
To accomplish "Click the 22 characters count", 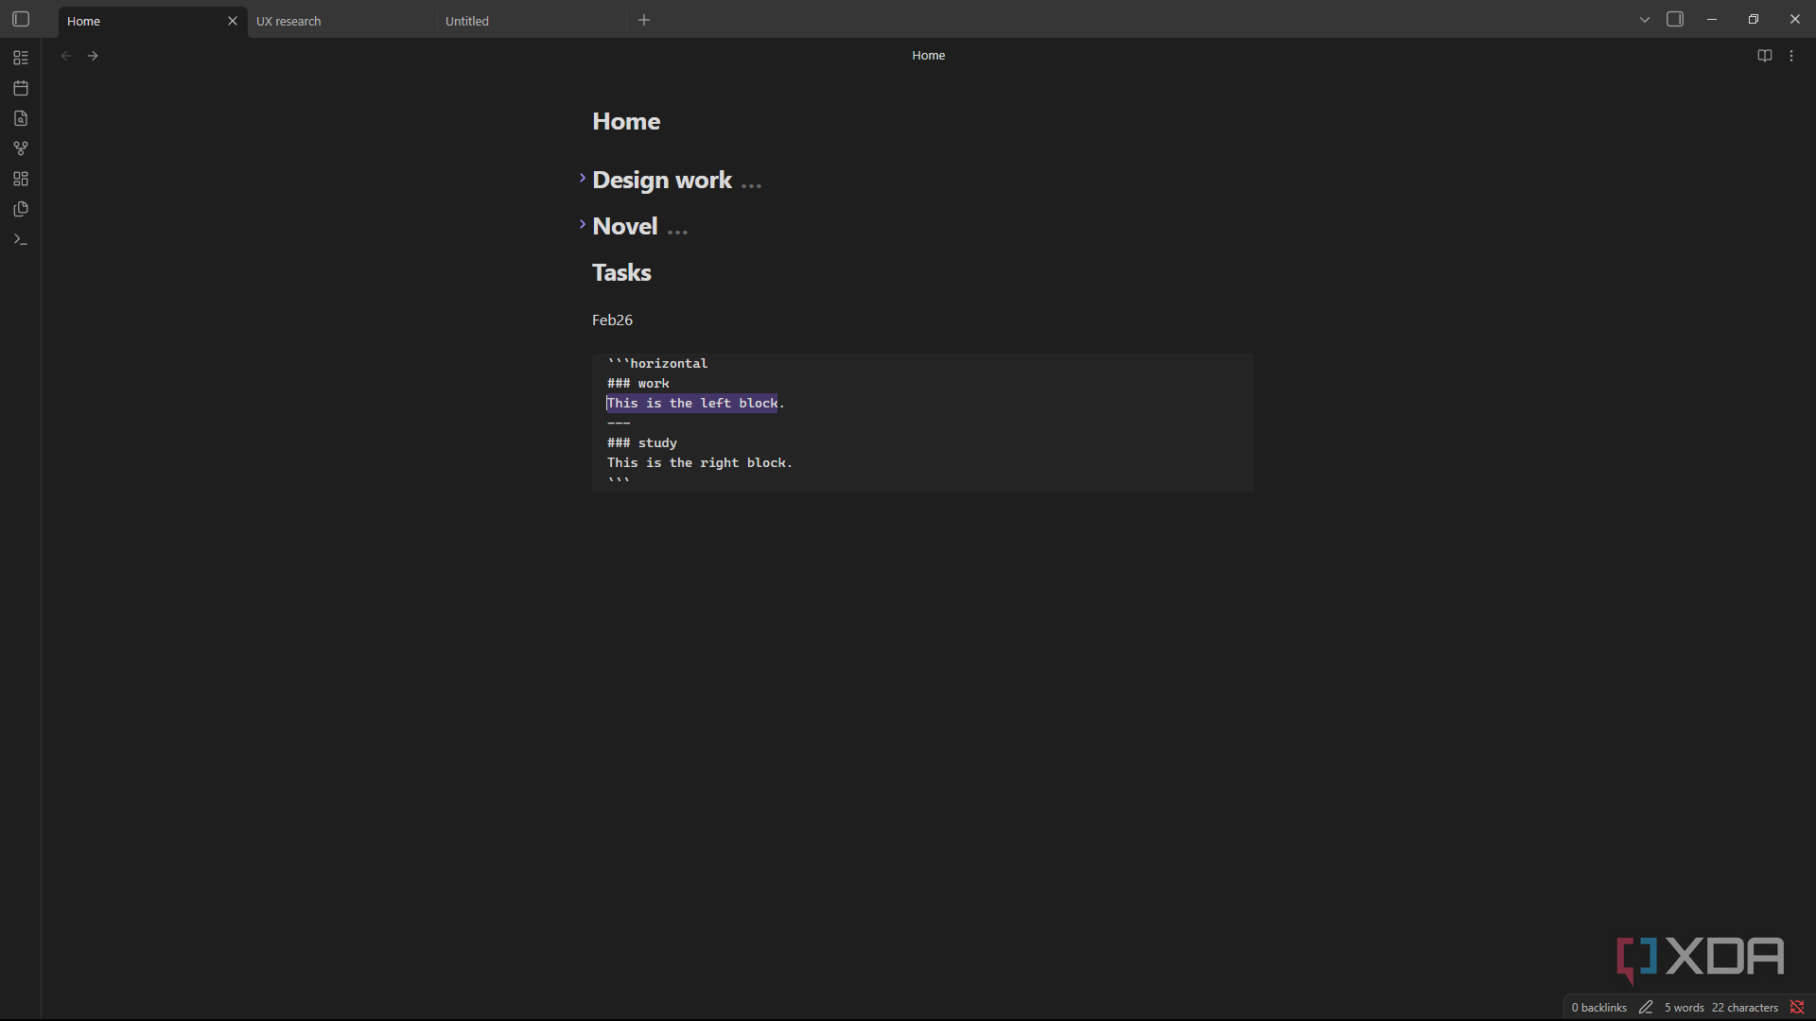I will [x=1745, y=1008].
